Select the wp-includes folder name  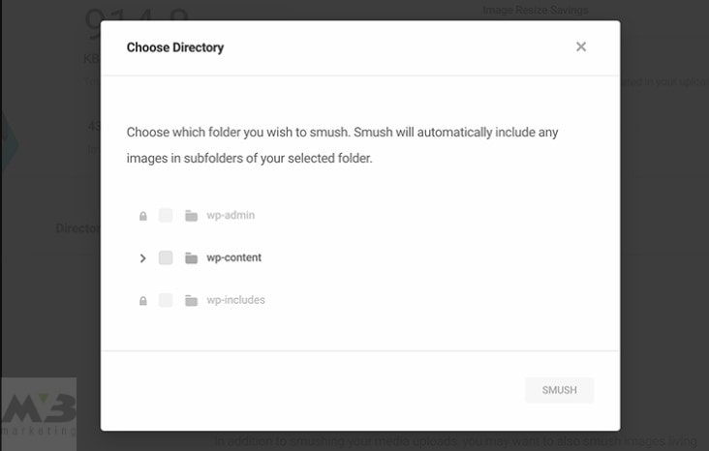235,301
